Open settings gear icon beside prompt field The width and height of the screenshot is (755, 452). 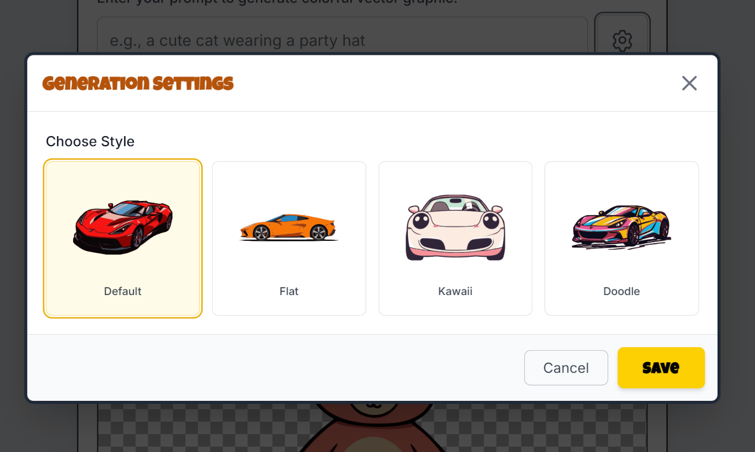(x=622, y=40)
